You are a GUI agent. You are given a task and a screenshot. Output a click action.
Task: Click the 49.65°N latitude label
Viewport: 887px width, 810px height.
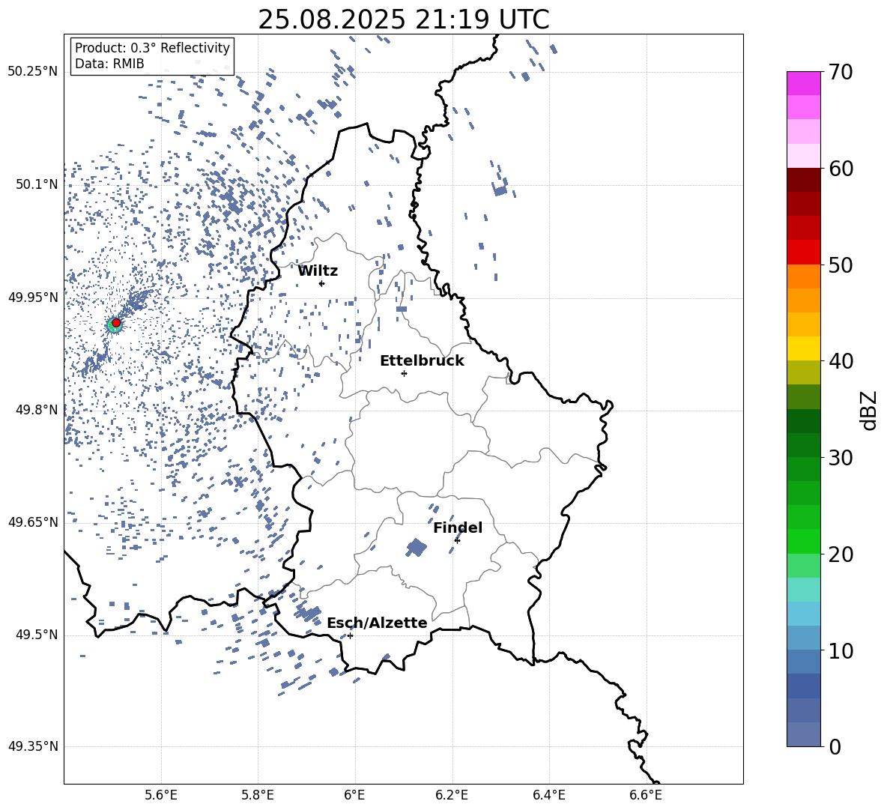click(33, 522)
